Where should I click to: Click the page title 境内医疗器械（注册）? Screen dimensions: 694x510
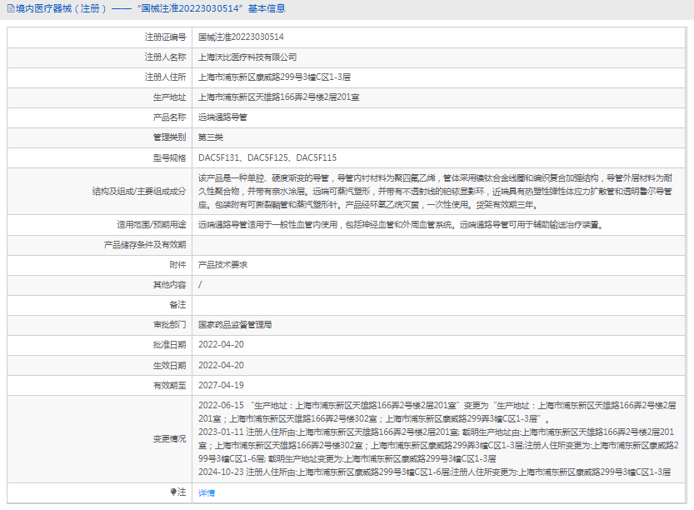click(62, 8)
